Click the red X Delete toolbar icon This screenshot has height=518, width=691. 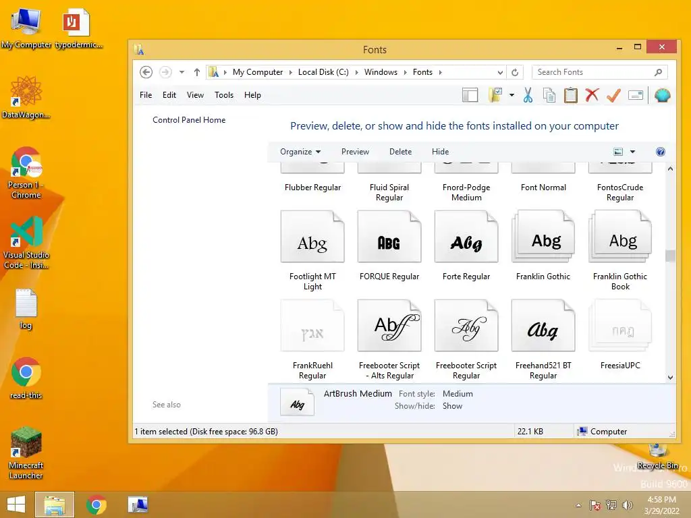click(x=592, y=94)
